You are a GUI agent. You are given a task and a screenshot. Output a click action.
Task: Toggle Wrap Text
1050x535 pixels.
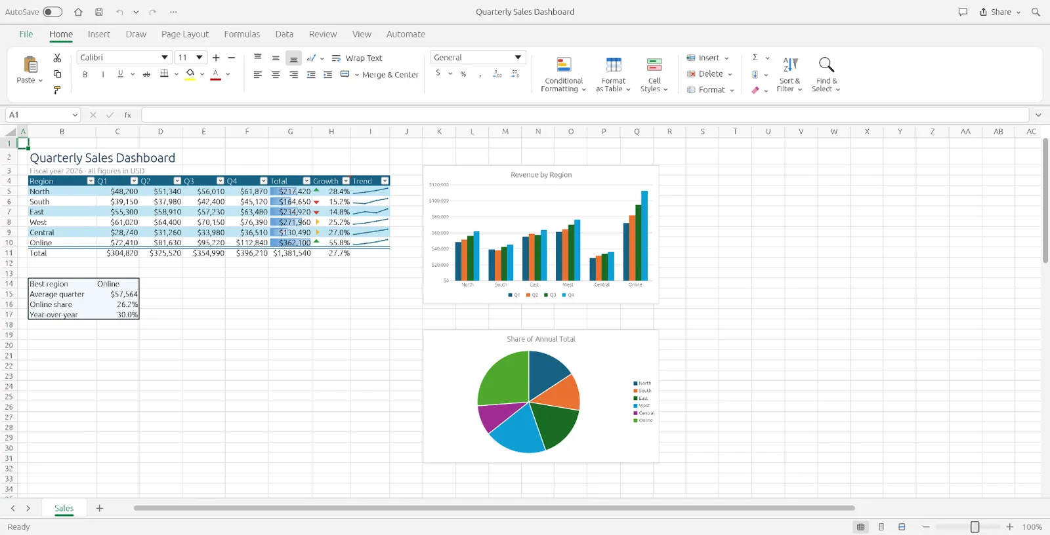(x=357, y=58)
